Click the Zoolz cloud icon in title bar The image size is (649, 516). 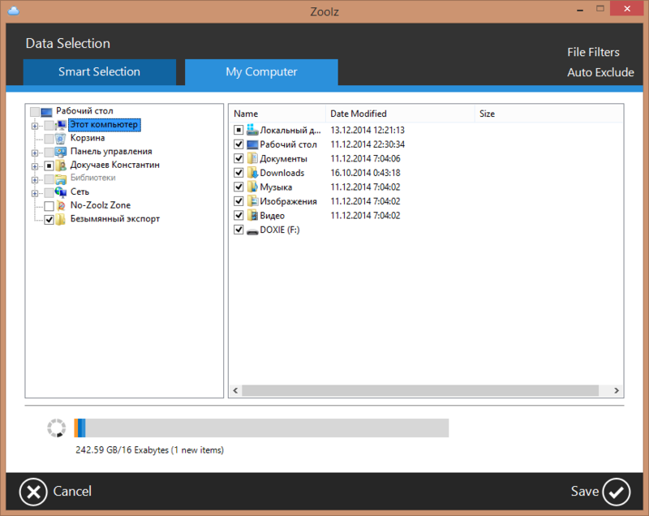tap(14, 10)
